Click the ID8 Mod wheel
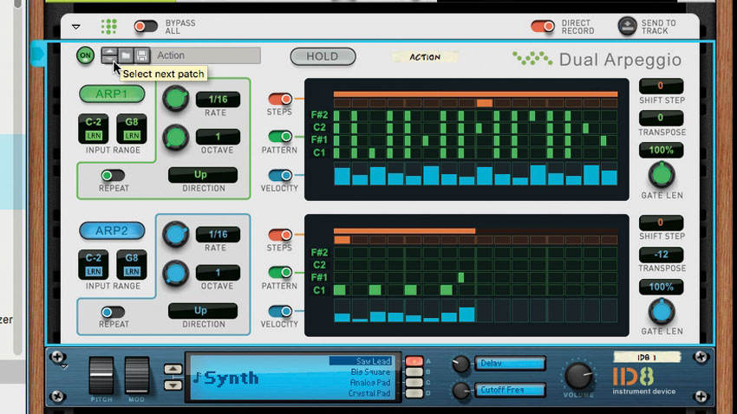The image size is (737, 414). pyautogui.click(x=137, y=376)
